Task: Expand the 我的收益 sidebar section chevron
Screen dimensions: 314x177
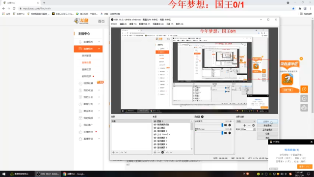Action: (x=99, y=90)
